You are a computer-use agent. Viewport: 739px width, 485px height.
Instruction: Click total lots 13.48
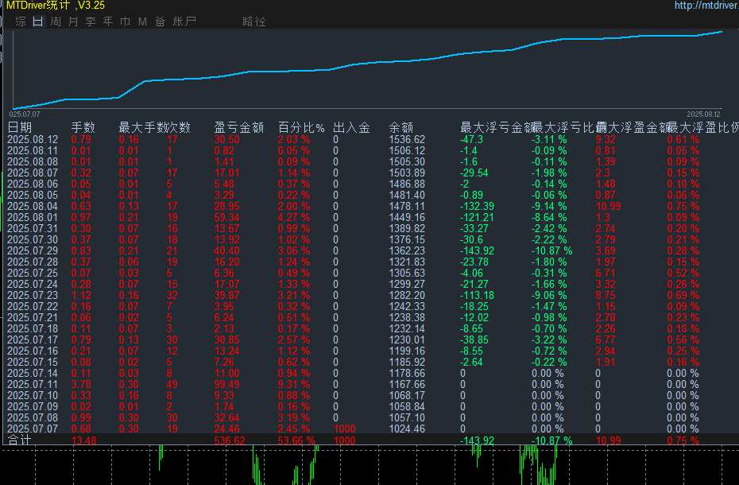click(84, 440)
